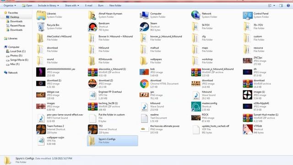293x165 pixels.
Task: Open the Share with dropdown
Action: (72, 5)
